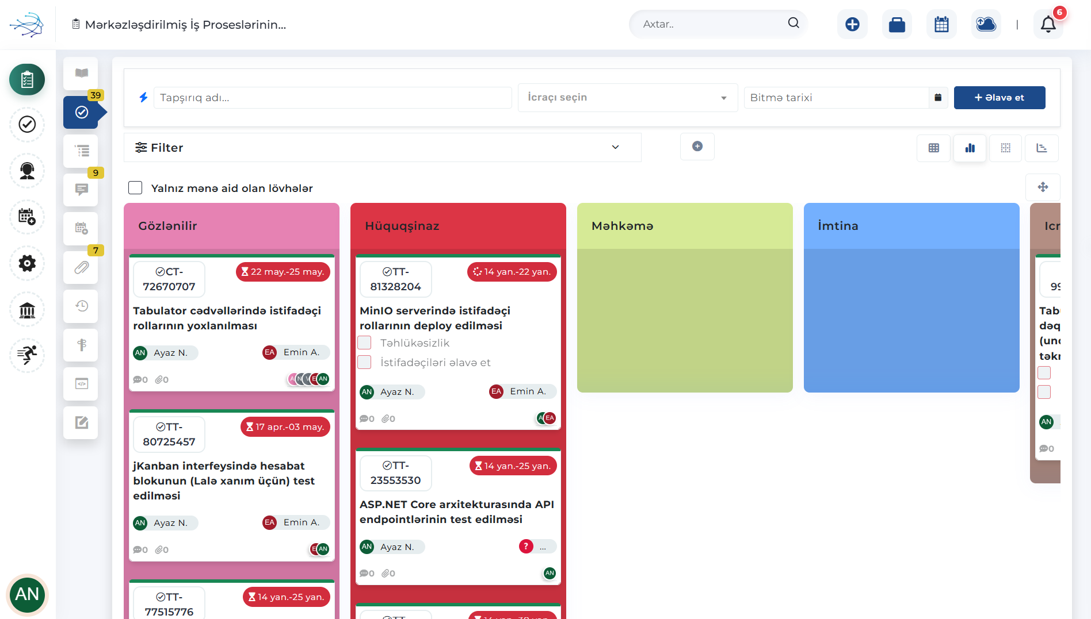Switch to Gantt chart view
Viewport: 1091px width, 619px height.
(x=1042, y=148)
